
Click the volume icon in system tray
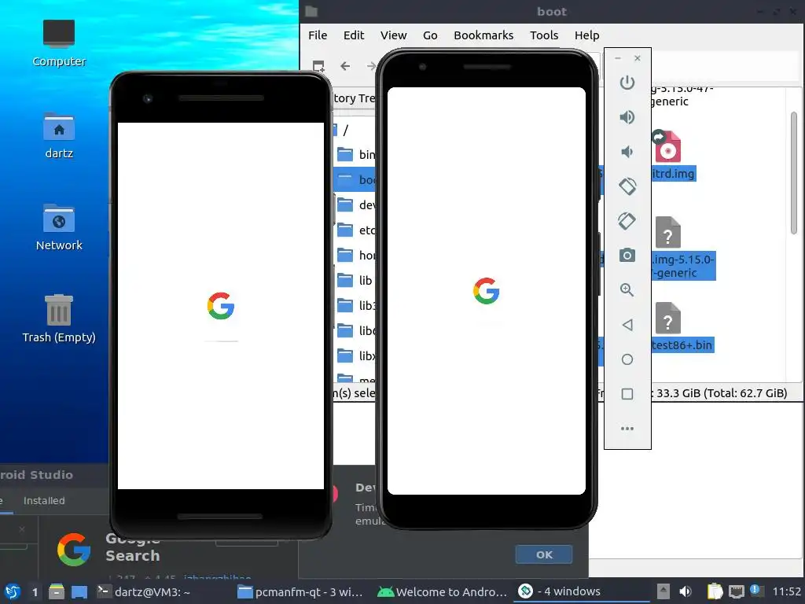pos(685,591)
